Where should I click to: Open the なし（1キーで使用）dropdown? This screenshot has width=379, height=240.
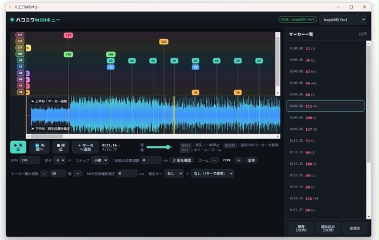pos(213,173)
